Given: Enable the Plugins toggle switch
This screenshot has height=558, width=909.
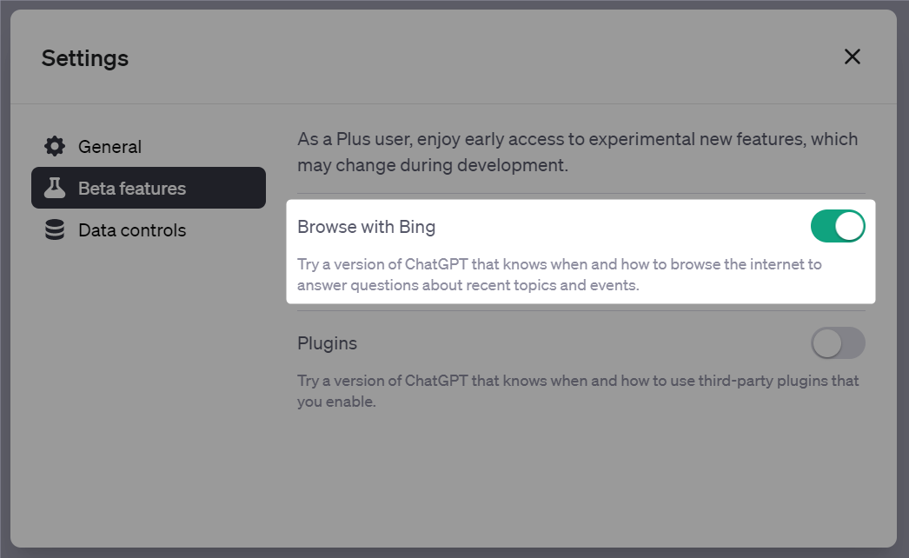Looking at the screenshot, I should (x=838, y=342).
